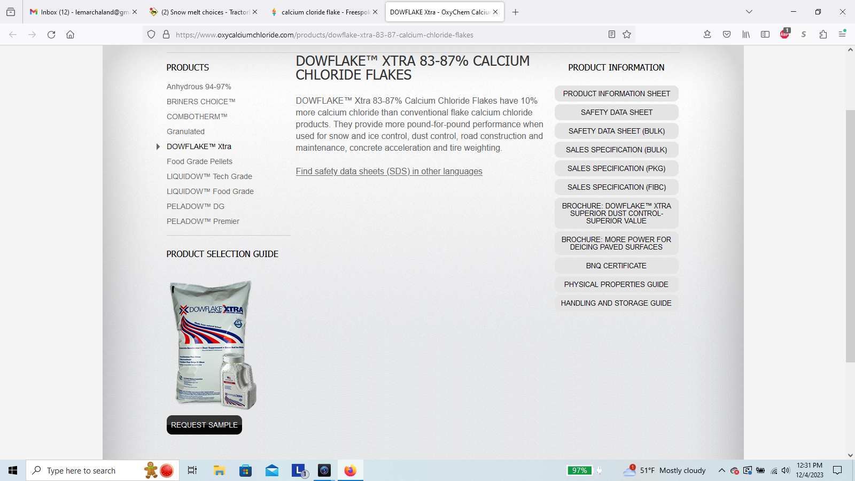This screenshot has height=481, width=855.
Task: Close the DOWFLAKE Xtra tab
Action: click(x=495, y=12)
